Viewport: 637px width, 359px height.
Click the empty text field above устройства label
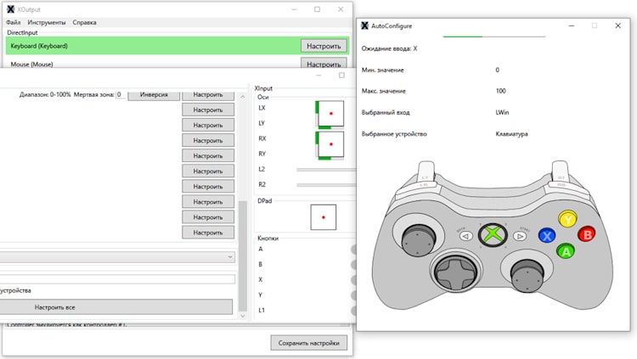tap(117, 279)
